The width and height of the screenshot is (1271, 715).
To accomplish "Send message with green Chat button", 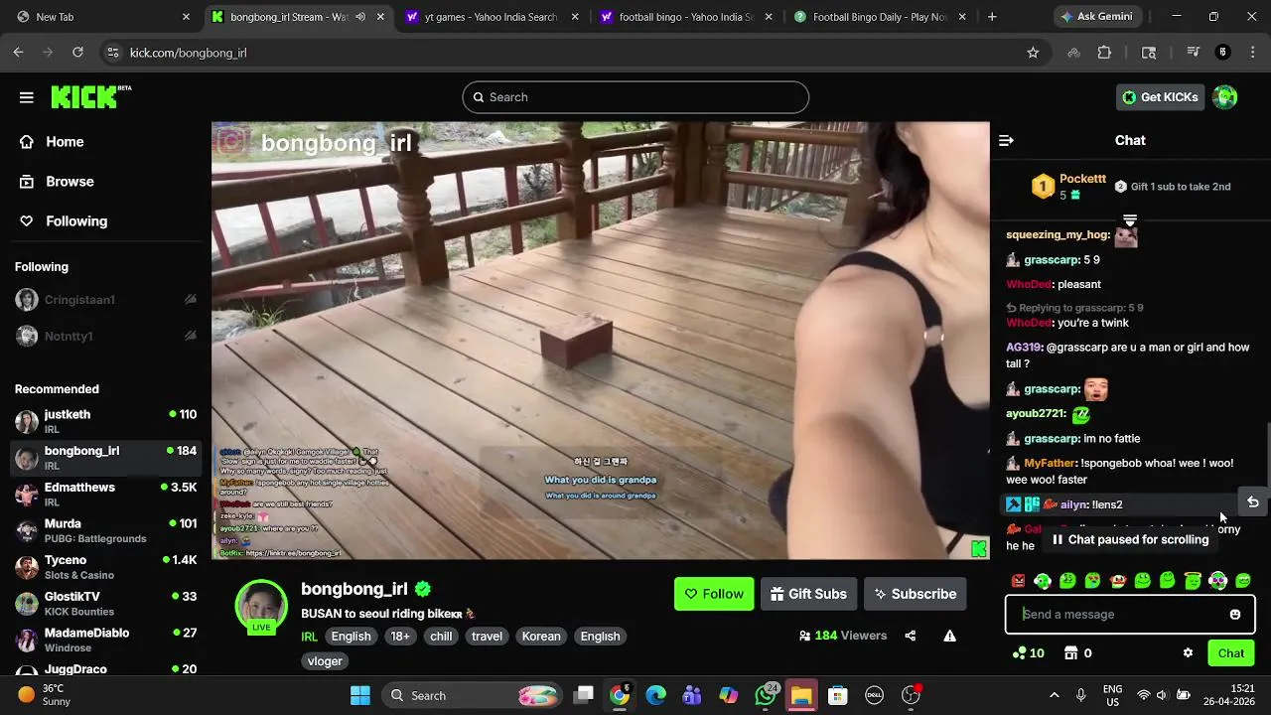I will 1231,653.
